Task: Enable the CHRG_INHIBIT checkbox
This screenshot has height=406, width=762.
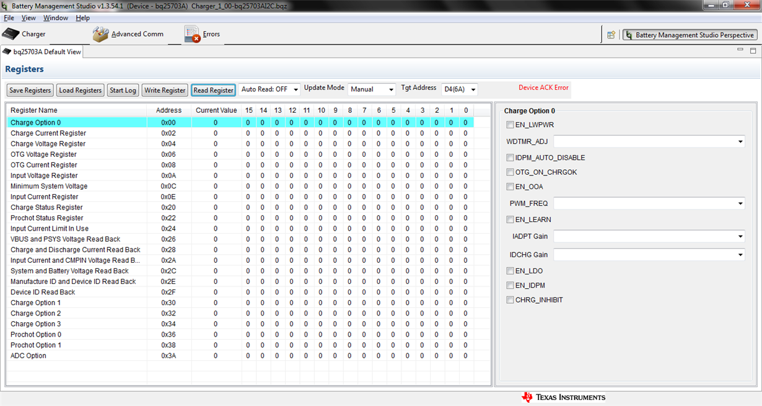Action: [510, 300]
